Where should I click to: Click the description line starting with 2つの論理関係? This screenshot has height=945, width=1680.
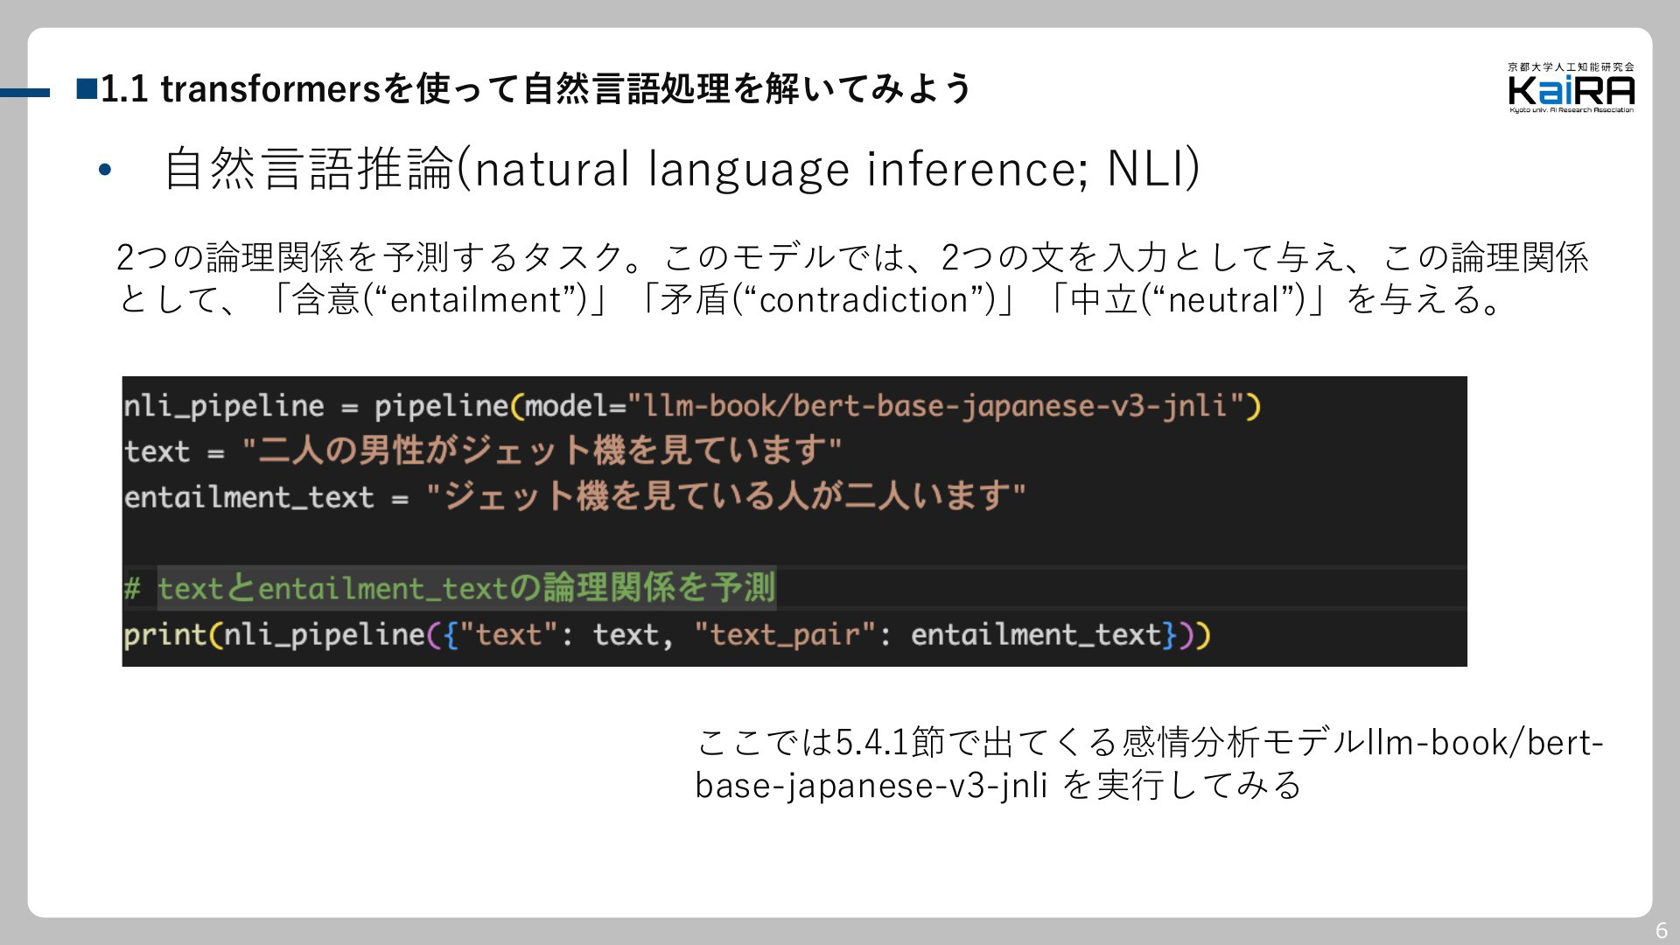click(x=852, y=257)
